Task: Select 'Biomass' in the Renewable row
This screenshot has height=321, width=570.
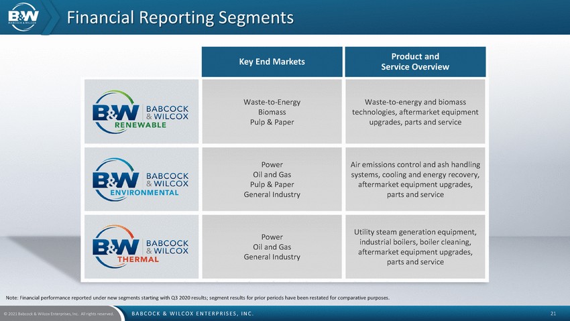Action: 272,112
